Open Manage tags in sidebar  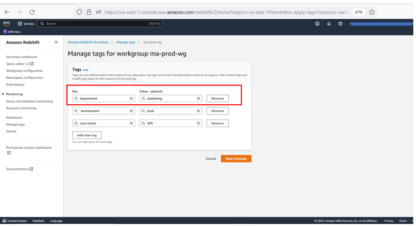click(15, 124)
